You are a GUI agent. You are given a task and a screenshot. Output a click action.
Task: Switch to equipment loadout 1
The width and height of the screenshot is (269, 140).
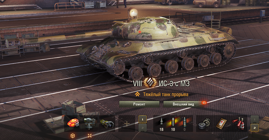pos(143,119)
